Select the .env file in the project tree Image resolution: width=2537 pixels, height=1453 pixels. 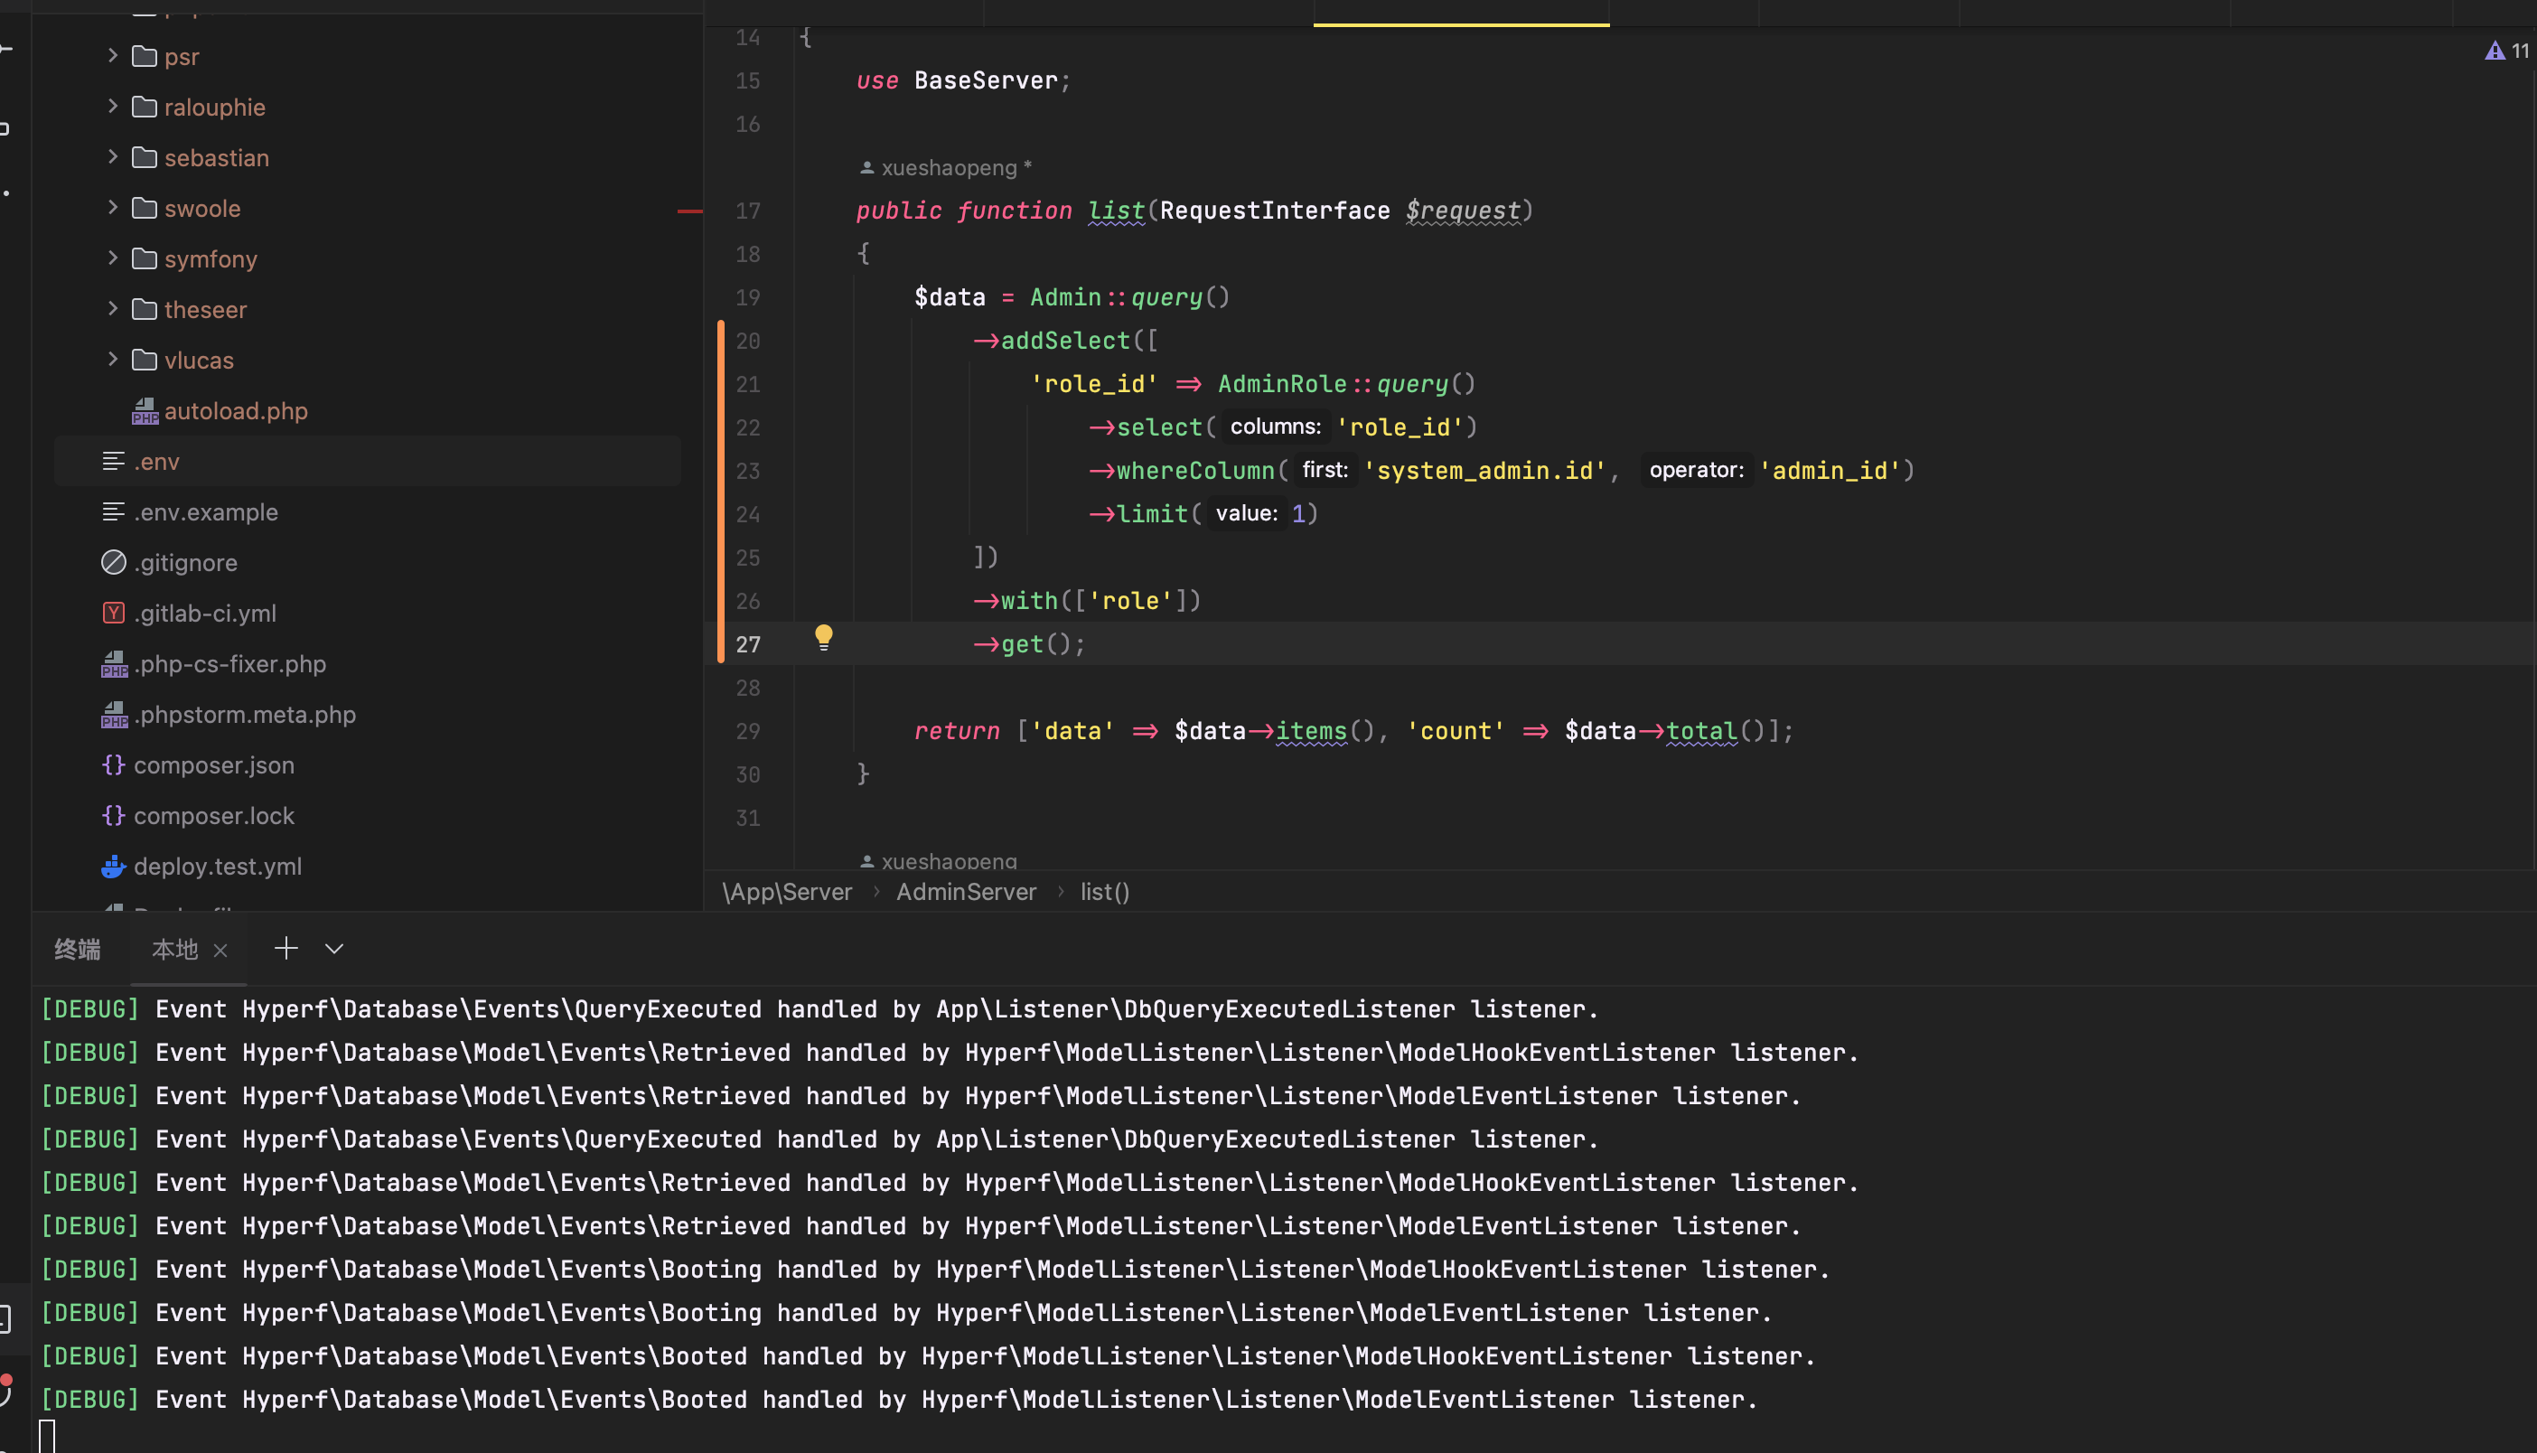(x=156, y=461)
